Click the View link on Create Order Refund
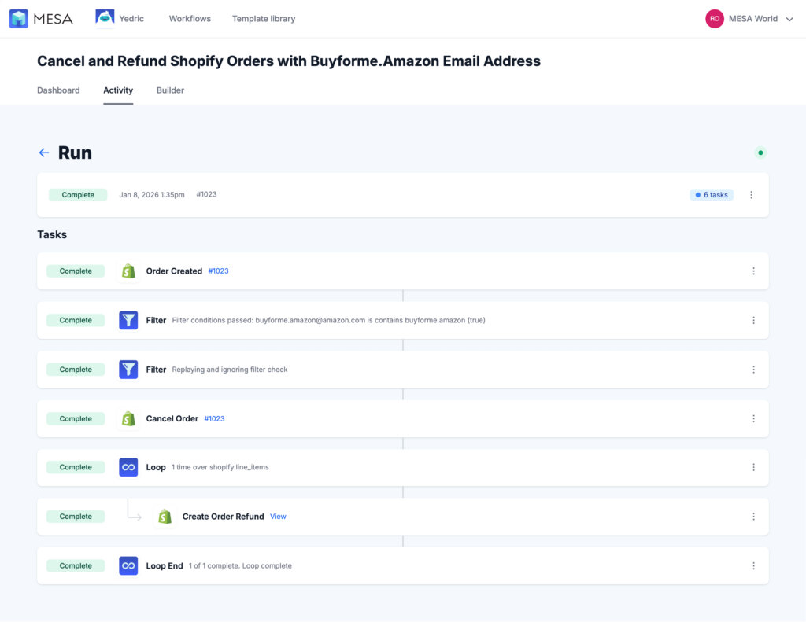 [278, 516]
